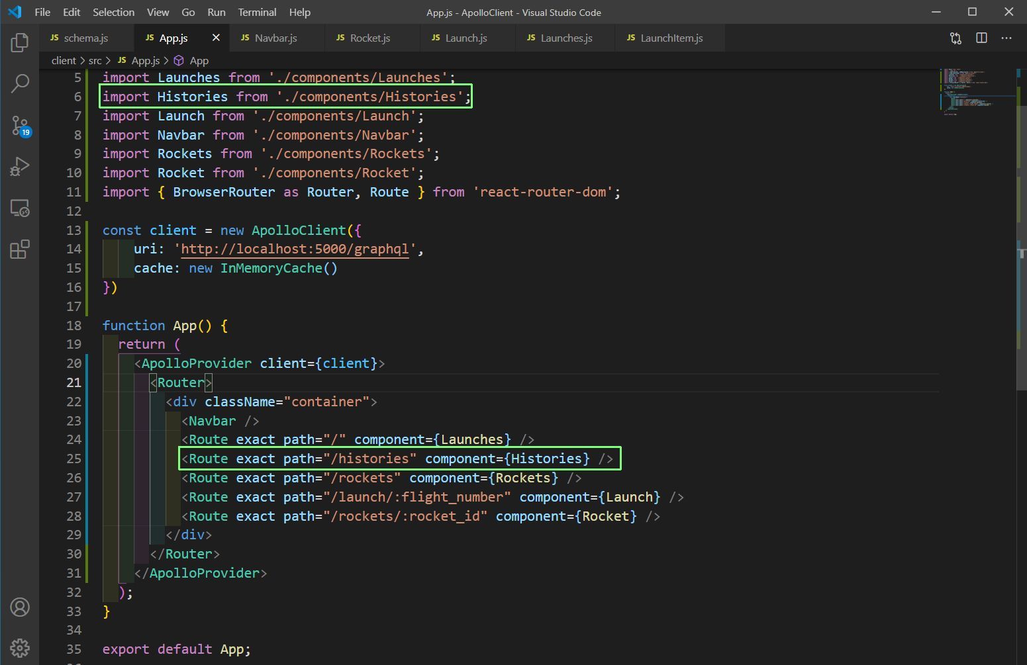Click the App.js breadcrumb segment
Image resolution: width=1027 pixels, height=665 pixels.
tap(139, 60)
